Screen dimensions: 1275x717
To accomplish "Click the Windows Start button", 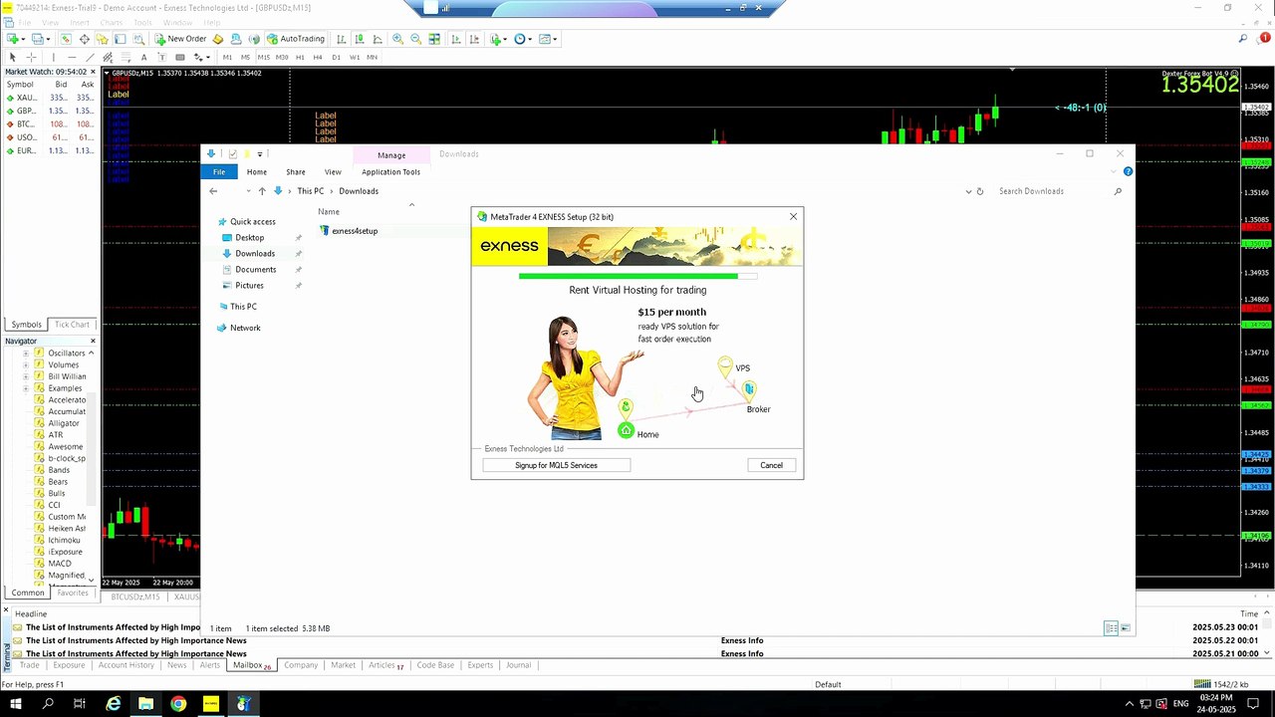I will click(16, 704).
